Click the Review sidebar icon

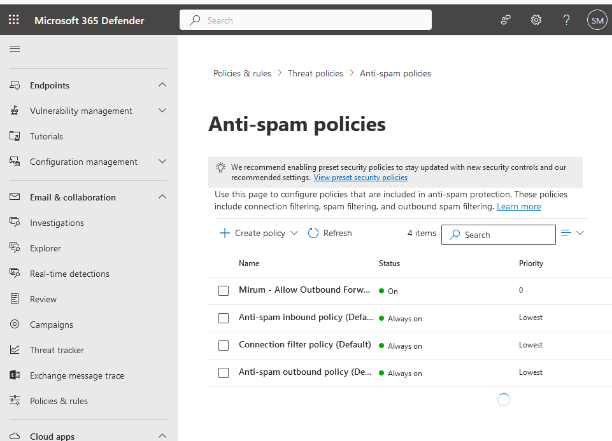15,298
